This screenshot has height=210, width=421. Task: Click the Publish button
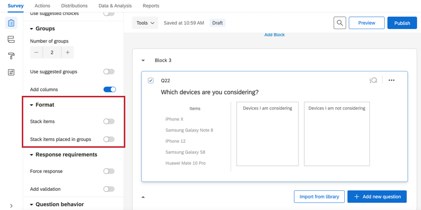click(x=402, y=23)
